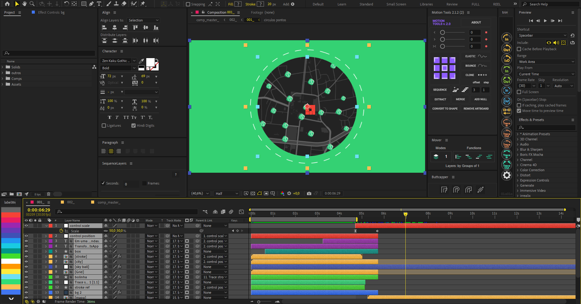Expand the Comps folder in Project
The height and width of the screenshot is (304, 581).
(3, 79)
